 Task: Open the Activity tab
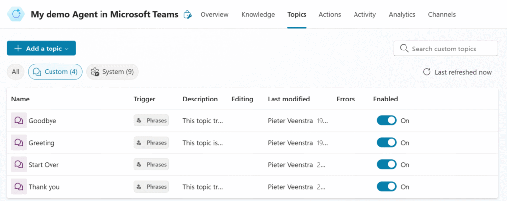pos(365,14)
